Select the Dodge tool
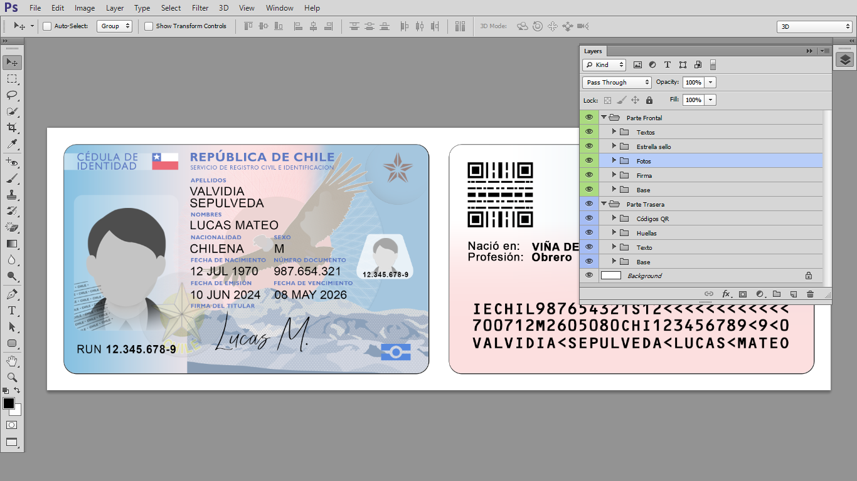857x481 pixels. tap(12, 276)
